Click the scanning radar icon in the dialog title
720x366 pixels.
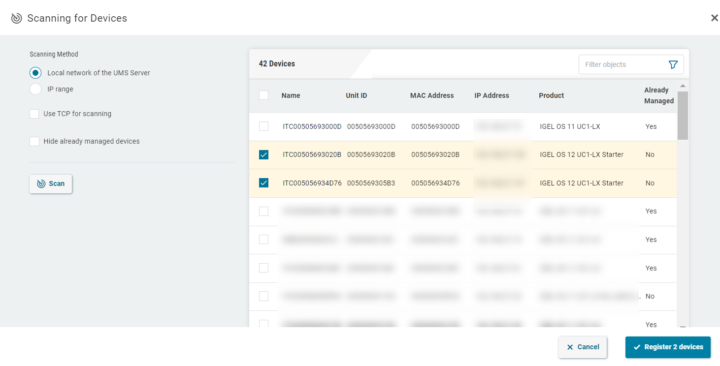coord(16,18)
